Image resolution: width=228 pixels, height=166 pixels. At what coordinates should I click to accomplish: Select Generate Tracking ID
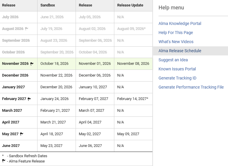pos(177,78)
